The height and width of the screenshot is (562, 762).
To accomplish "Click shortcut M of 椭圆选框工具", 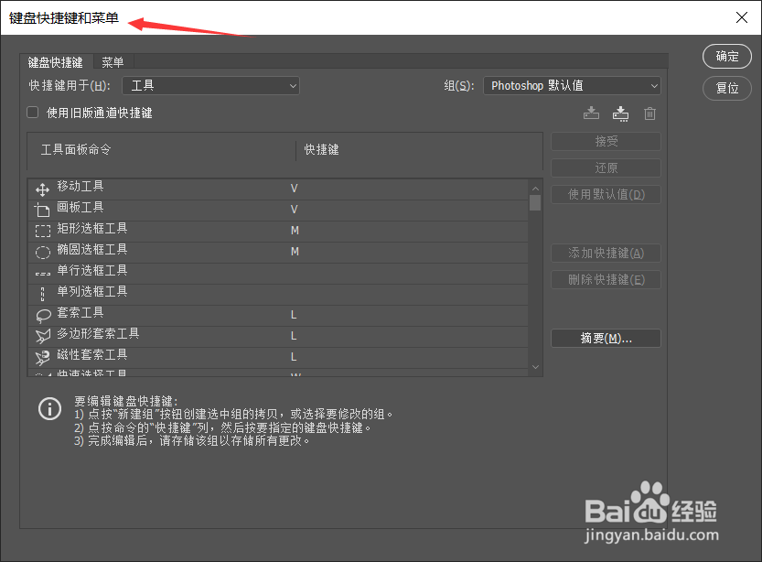I will 295,252.
